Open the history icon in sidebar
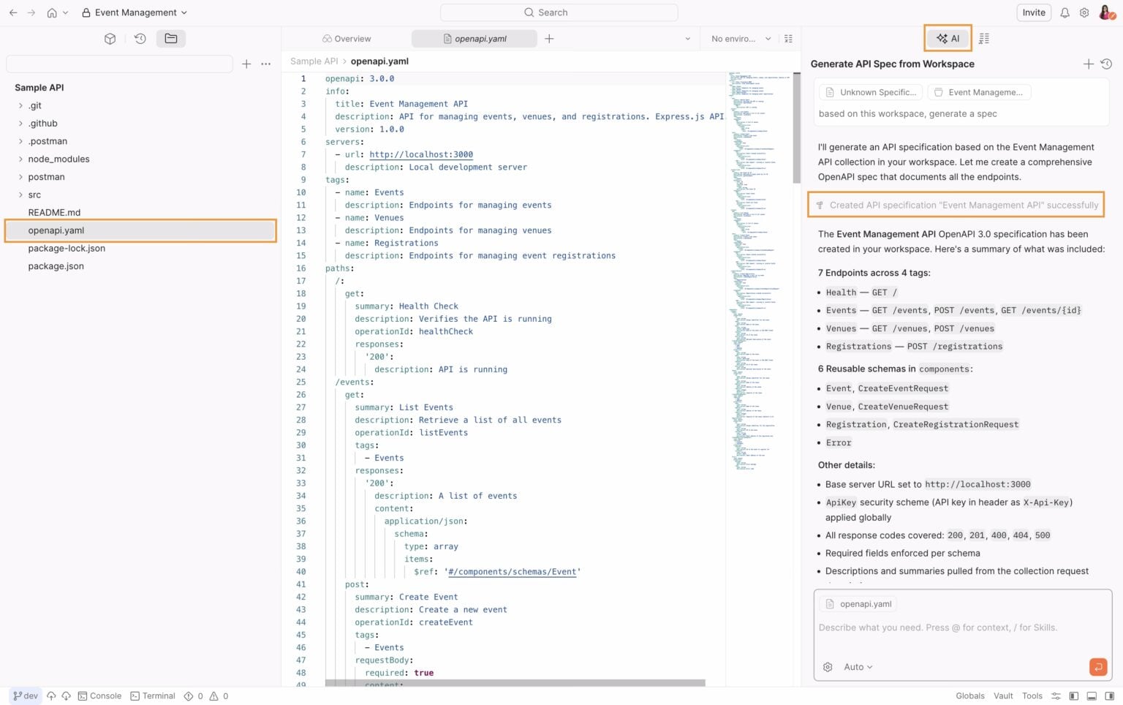 pos(140,39)
